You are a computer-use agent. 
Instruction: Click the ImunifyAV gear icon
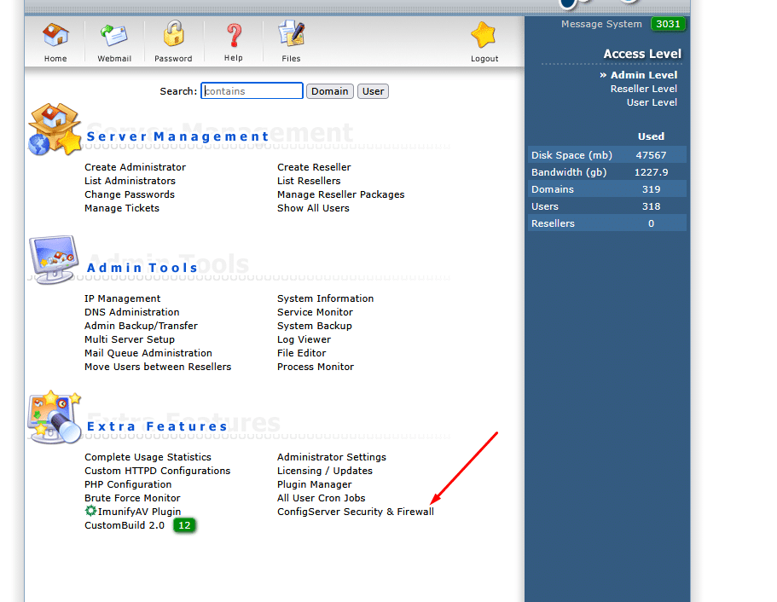pos(90,511)
